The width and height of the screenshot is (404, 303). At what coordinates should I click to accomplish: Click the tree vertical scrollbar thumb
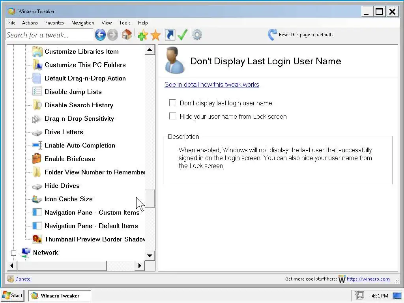pyautogui.click(x=150, y=198)
